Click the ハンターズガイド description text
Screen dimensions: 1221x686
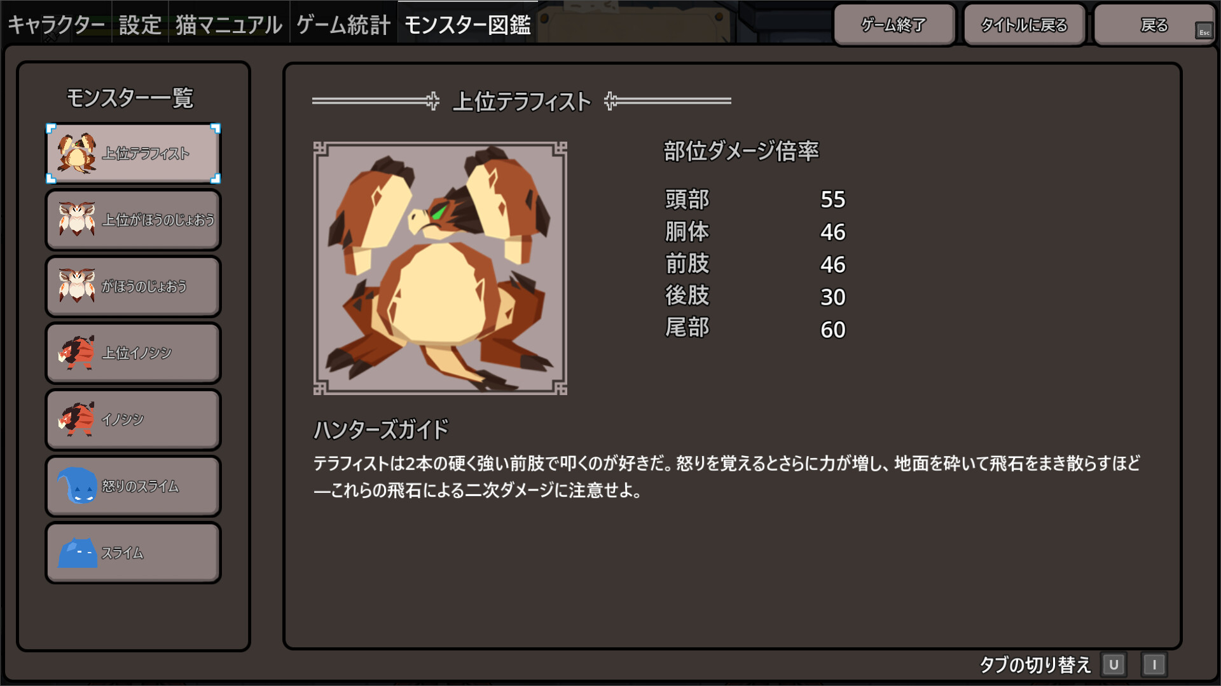726,476
